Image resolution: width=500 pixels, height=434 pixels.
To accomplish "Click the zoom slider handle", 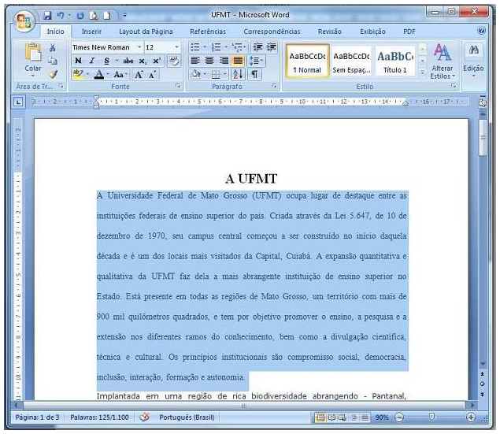I will [x=431, y=417].
